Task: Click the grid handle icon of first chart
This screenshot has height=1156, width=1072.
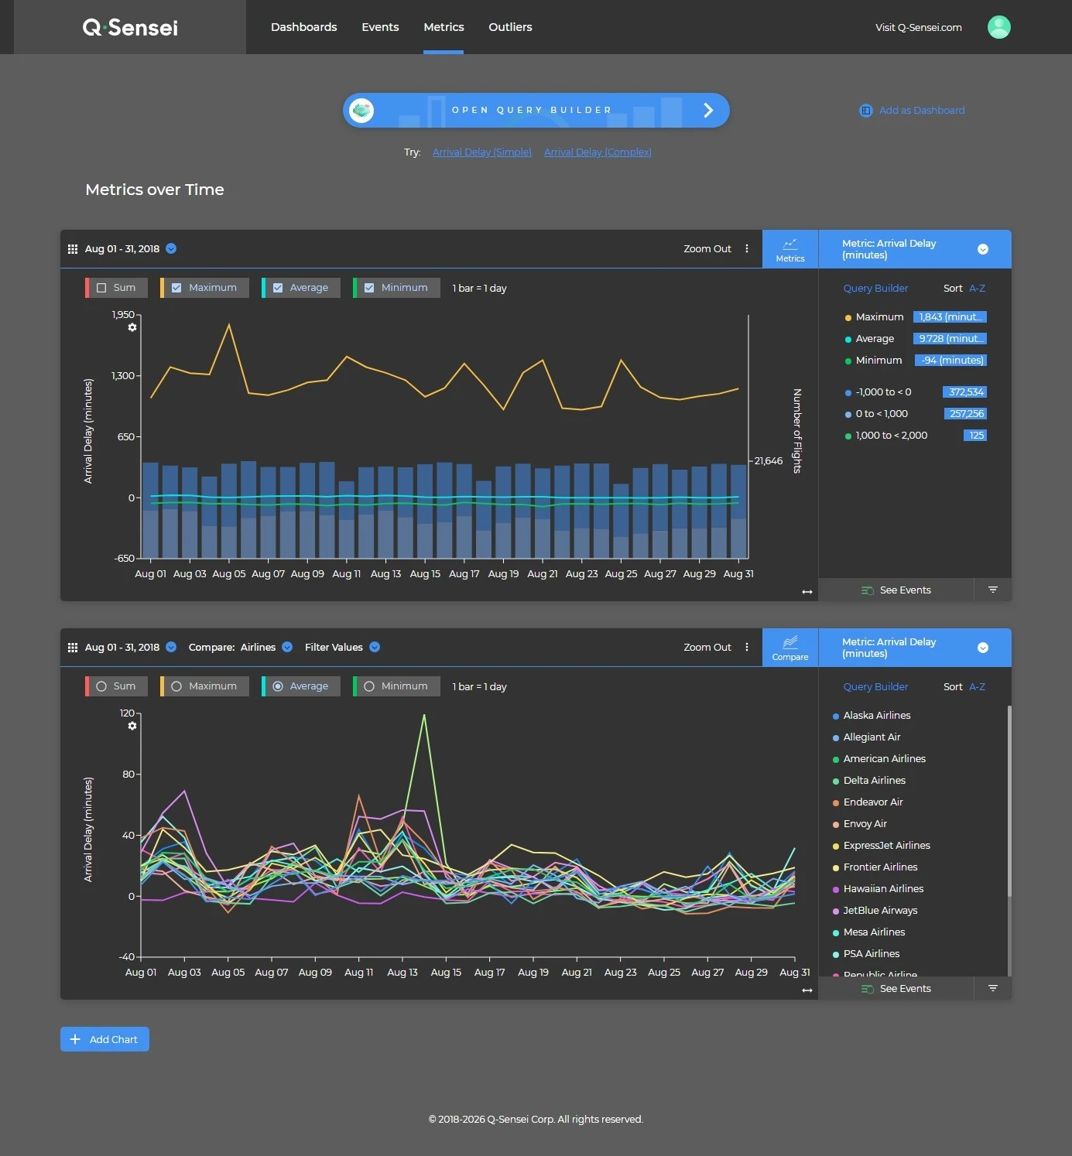Action: pos(73,249)
